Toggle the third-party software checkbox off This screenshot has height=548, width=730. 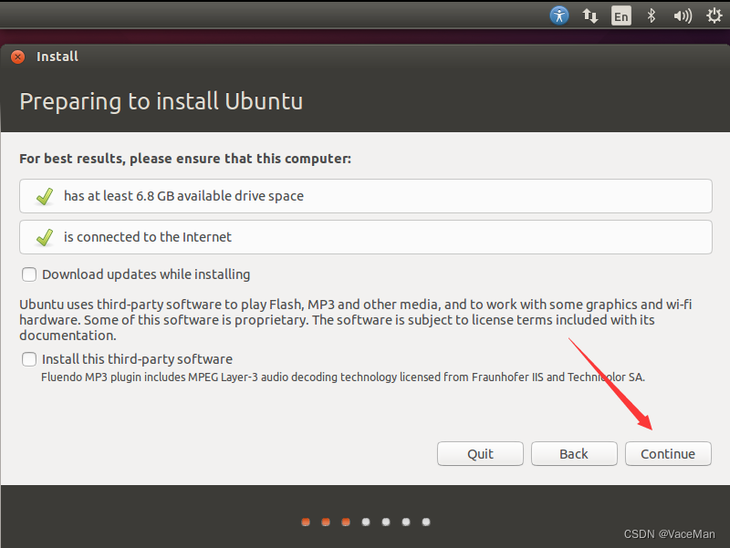(x=28, y=359)
